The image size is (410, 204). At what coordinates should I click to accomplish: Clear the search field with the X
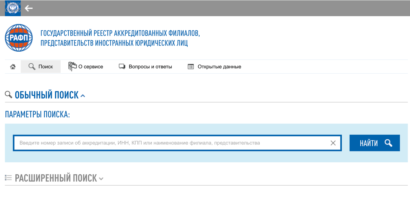(x=333, y=143)
